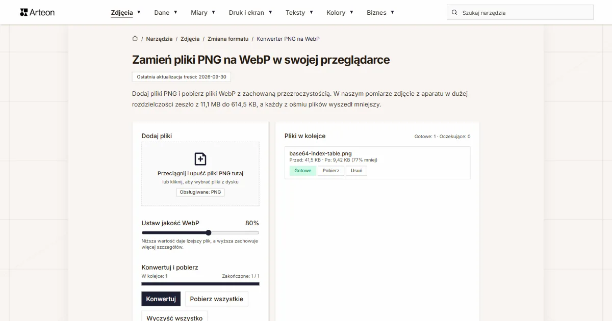The width and height of the screenshot is (612, 321).
Task: Select the file name base64-index-table.png
Action: tap(320, 153)
